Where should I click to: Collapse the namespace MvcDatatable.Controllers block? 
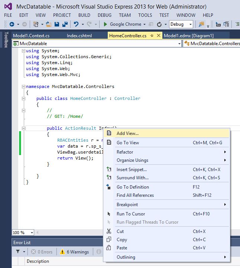click(x=23, y=86)
